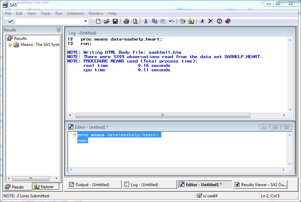Screen dimensions: 301x202
Task: Submit the program using the running man icon
Action: (x=202, y=21)
